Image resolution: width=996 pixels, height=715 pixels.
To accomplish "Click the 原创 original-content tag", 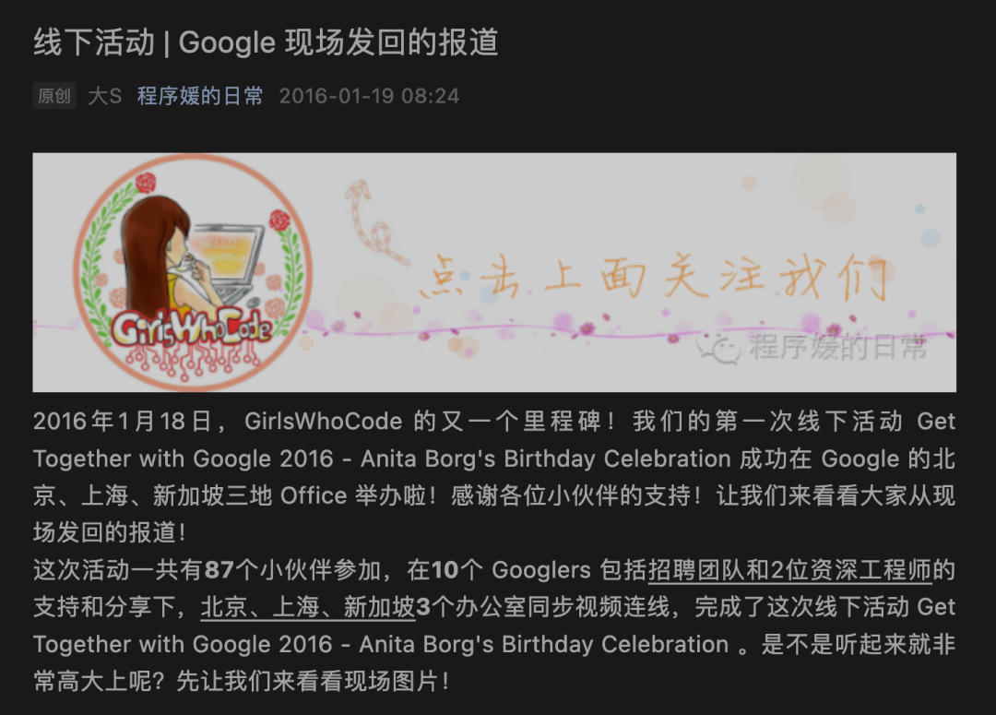I will (54, 96).
